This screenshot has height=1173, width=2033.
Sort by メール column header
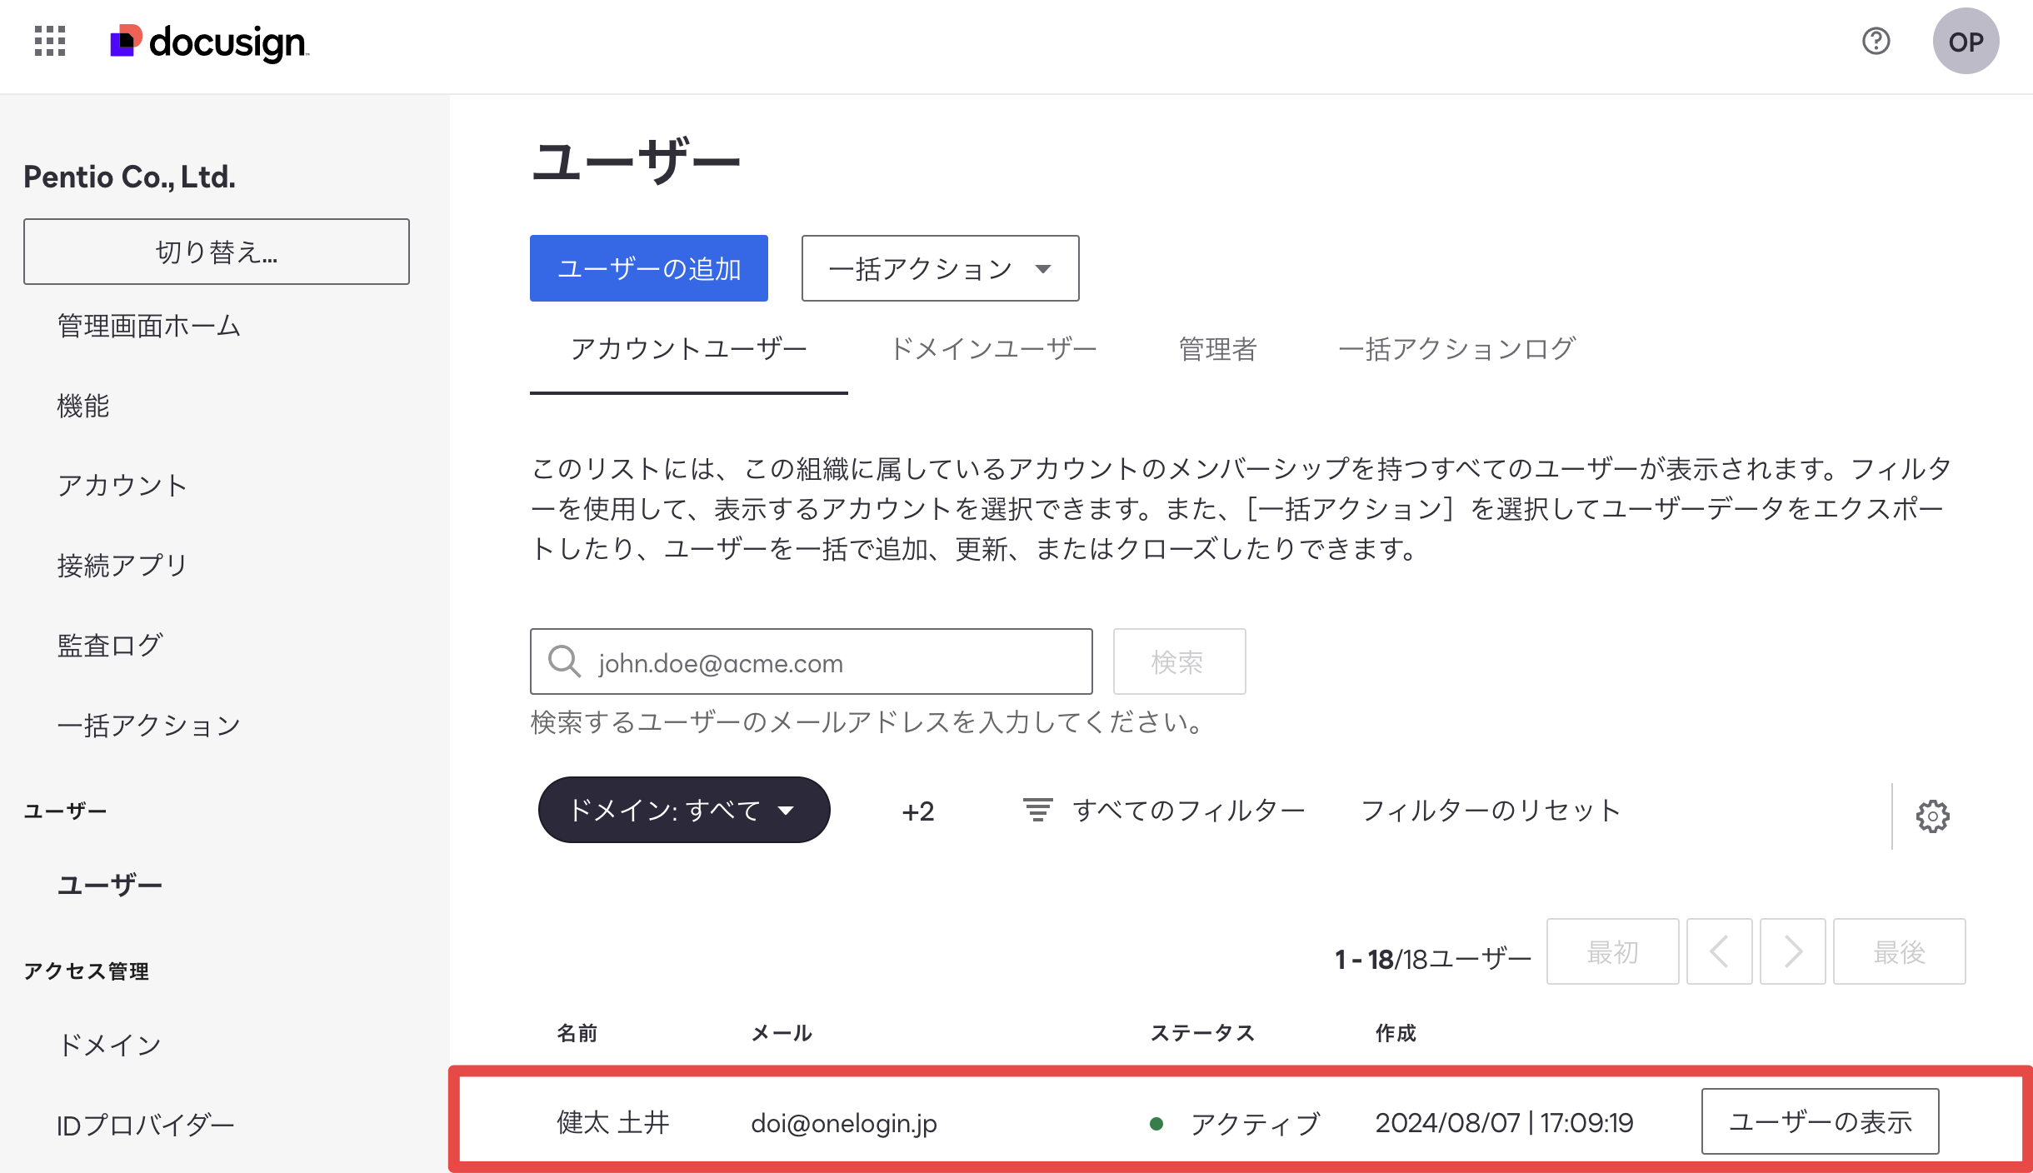[x=782, y=1033]
